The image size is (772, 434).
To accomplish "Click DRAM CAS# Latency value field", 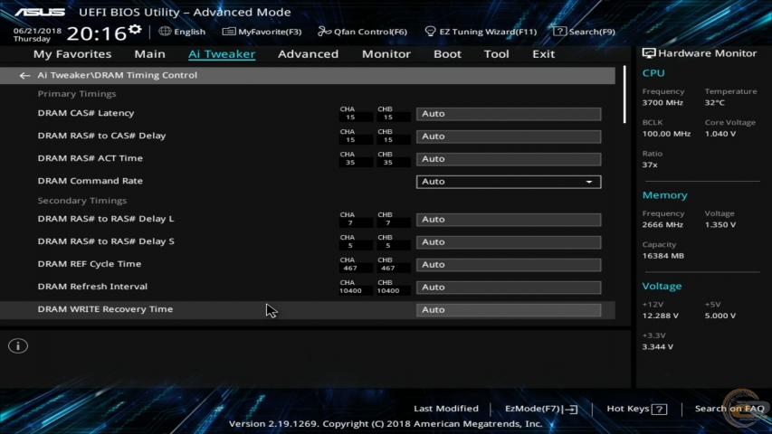I will [509, 114].
